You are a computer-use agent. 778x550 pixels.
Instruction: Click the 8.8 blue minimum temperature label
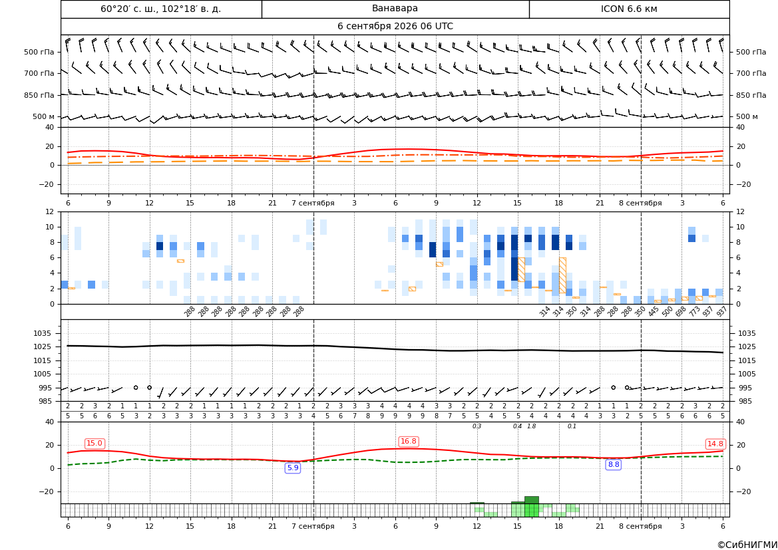(614, 465)
